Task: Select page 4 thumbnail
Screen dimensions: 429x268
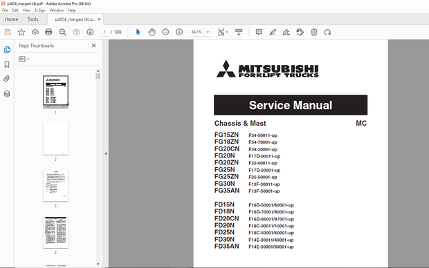Action: coord(55,232)
